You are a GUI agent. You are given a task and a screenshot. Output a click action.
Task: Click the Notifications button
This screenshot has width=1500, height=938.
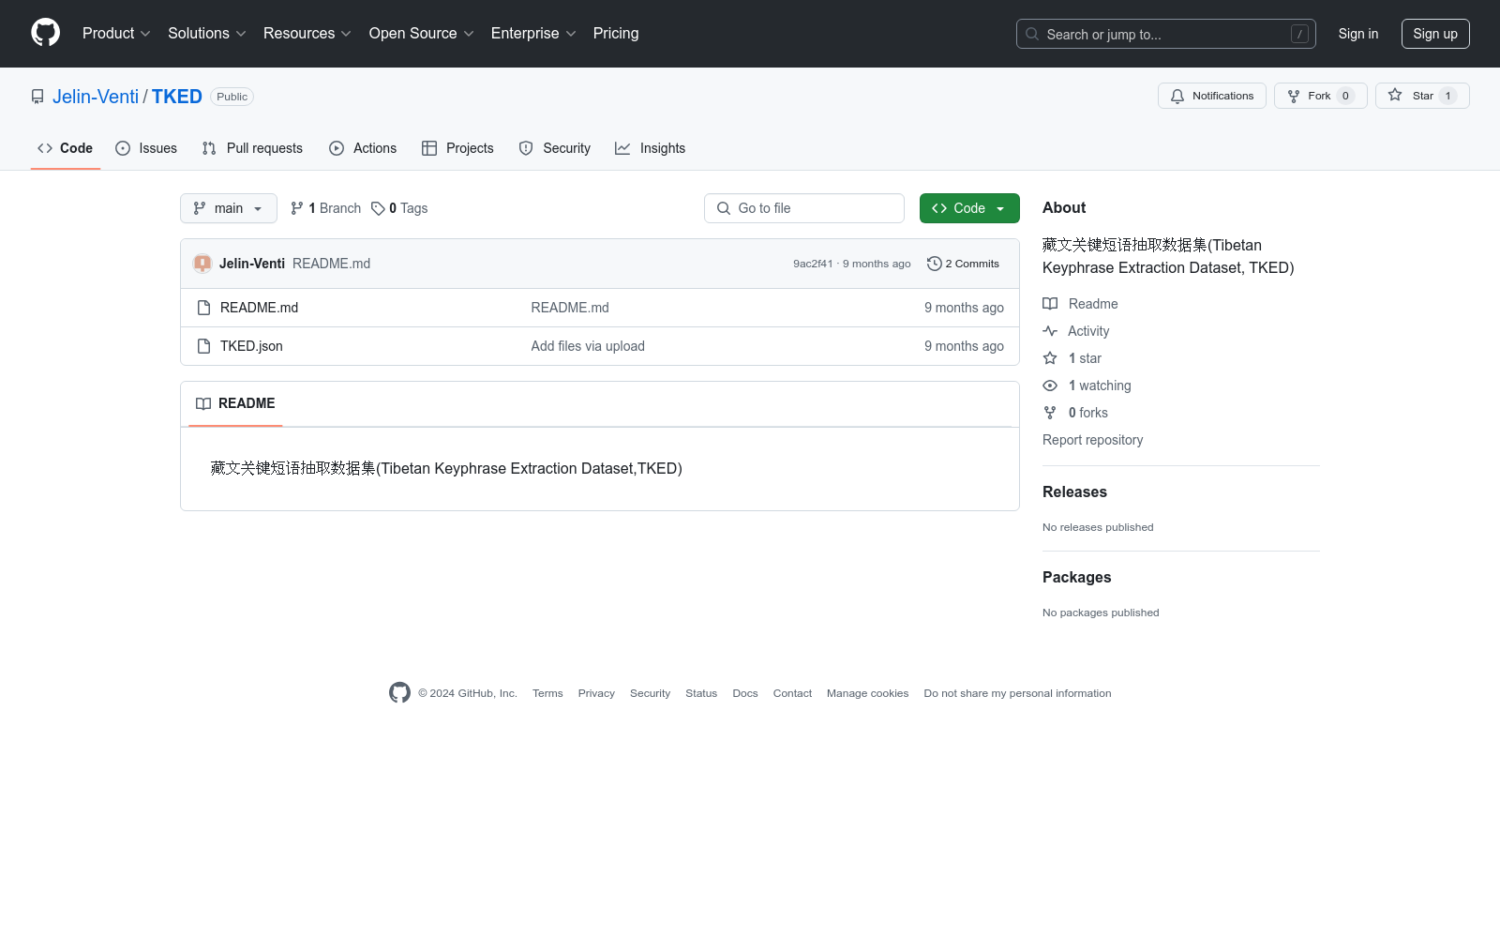1212,96
